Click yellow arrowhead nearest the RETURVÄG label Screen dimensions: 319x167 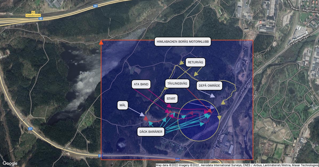(182, 63)
